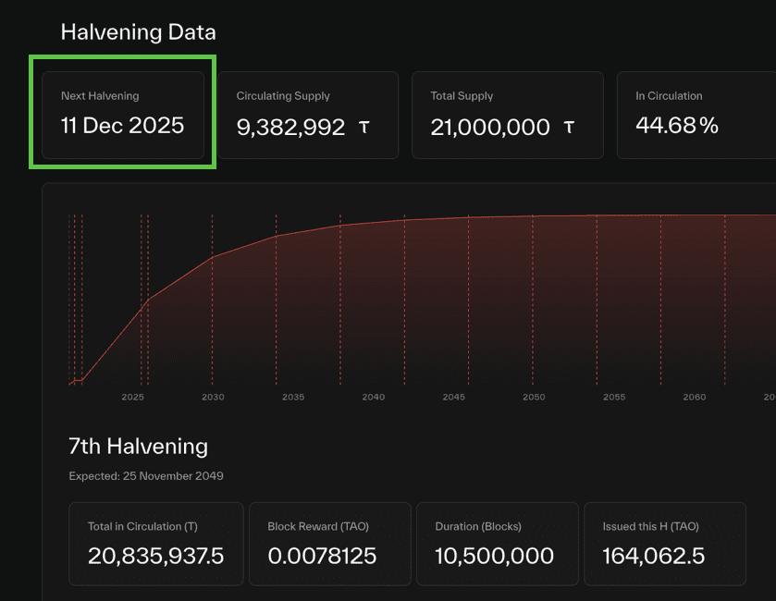Click the 2030 label on chart axis
Image resolution: width=776 pixels, height=601 pixels.
click(213, 398)
